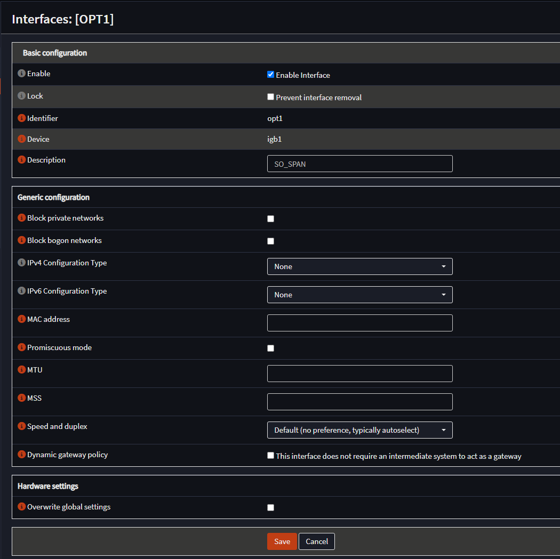The height and width of the screenshot is (559, 560).
Task: Turn on Promiscuous mode checkbox
Action: (x=271, y=348)
